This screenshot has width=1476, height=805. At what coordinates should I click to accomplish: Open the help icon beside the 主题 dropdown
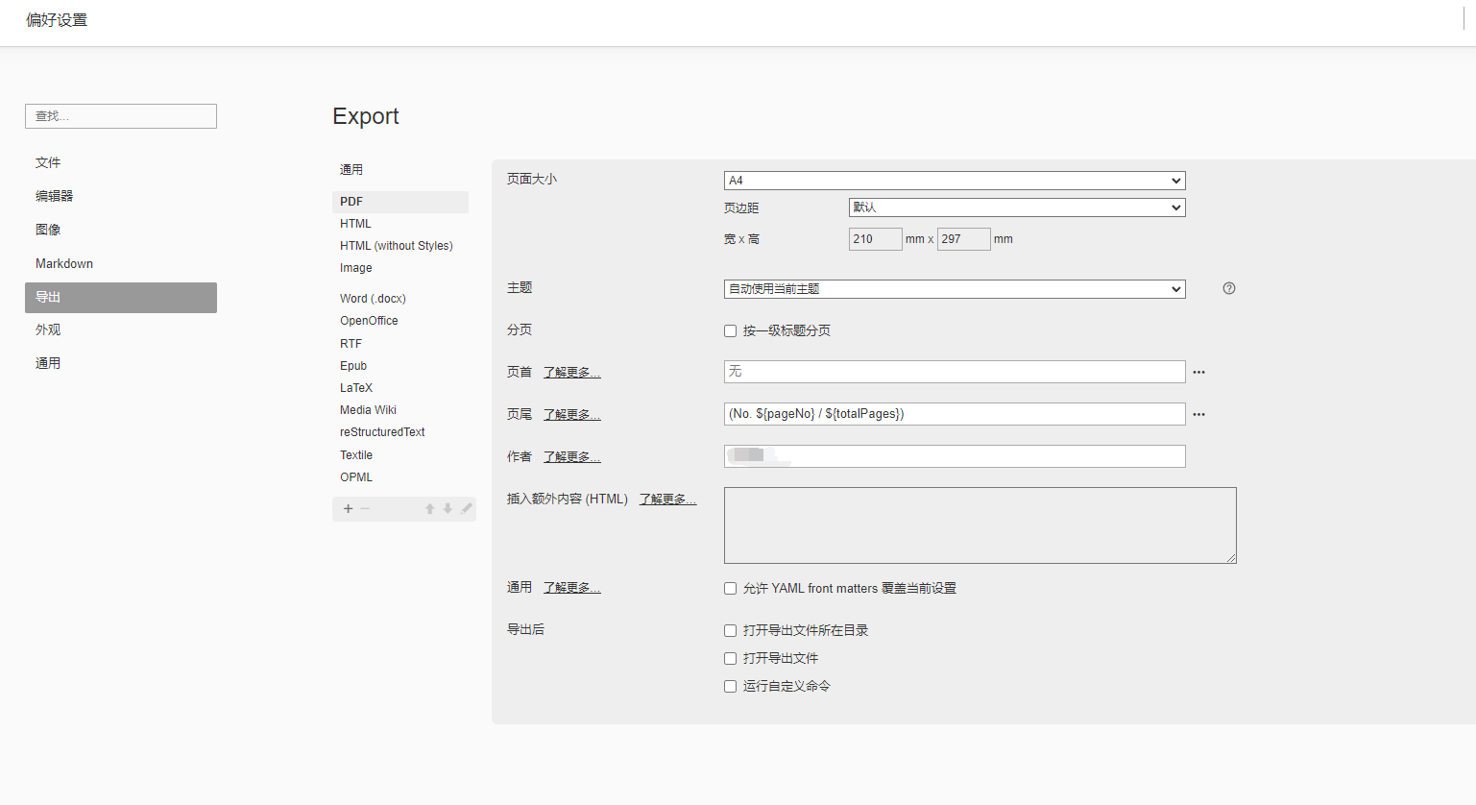click(1229, 288)
